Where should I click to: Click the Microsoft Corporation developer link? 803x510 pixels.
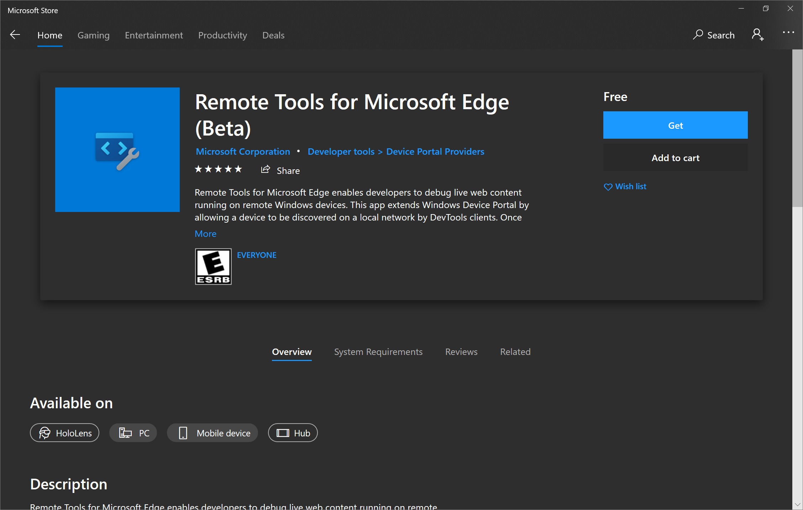pos(243,152)
